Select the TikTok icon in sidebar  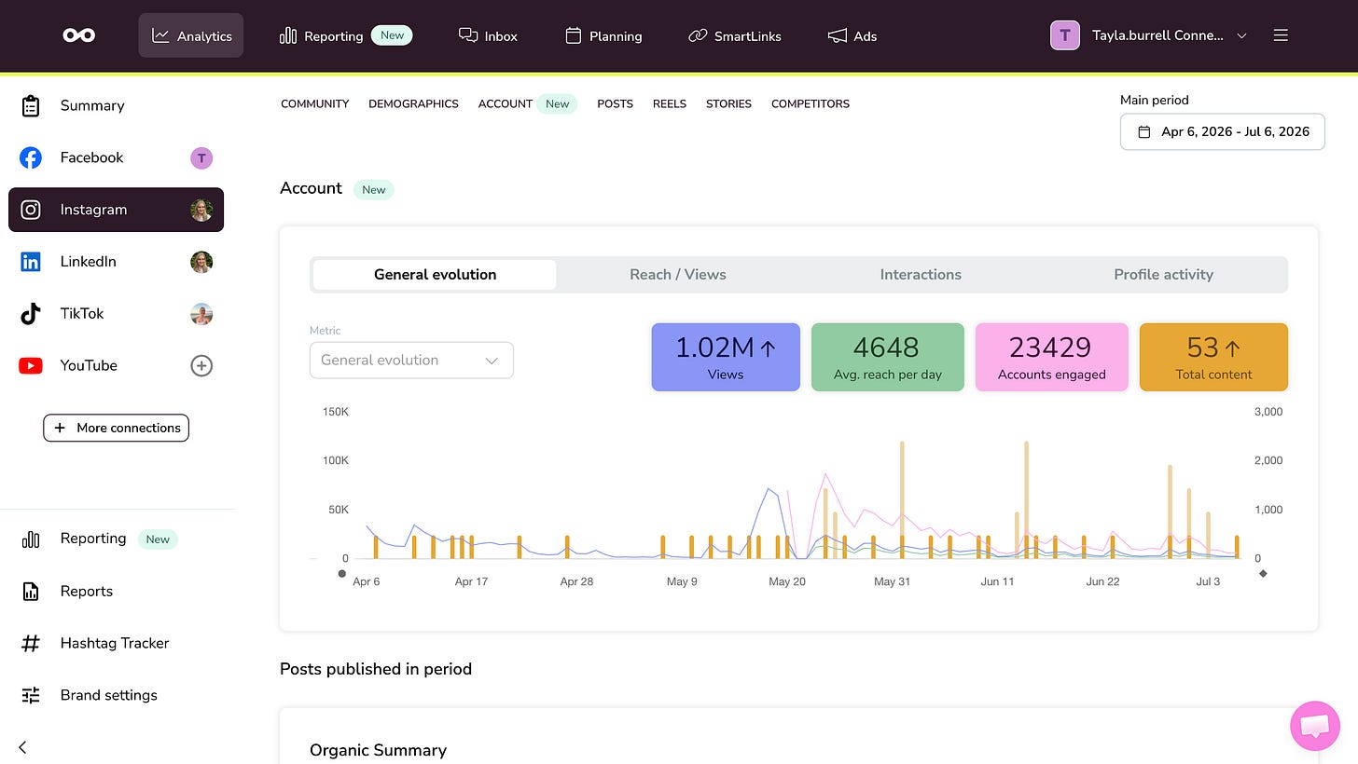[x=31, y=313]
